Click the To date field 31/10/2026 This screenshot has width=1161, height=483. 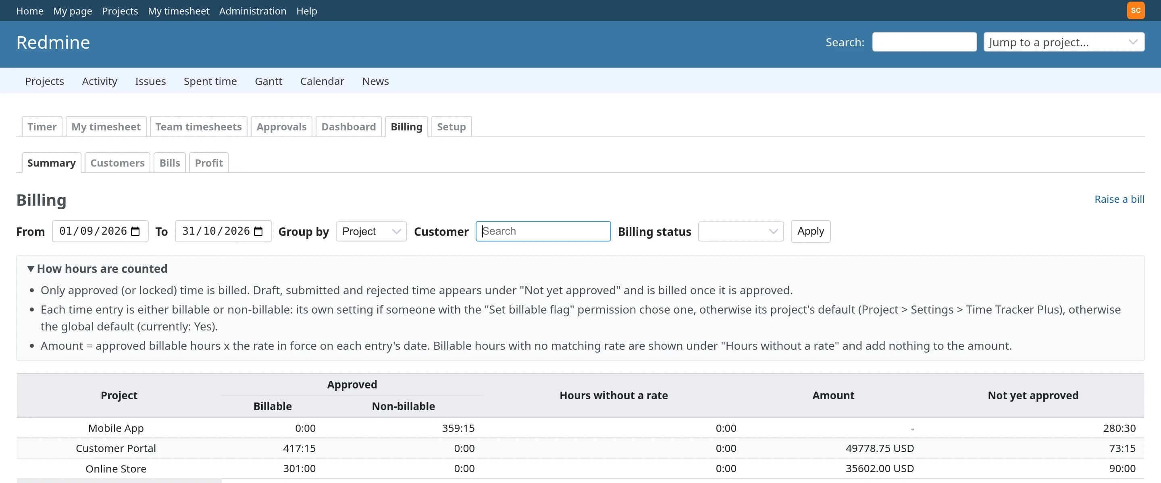point(223,231)
